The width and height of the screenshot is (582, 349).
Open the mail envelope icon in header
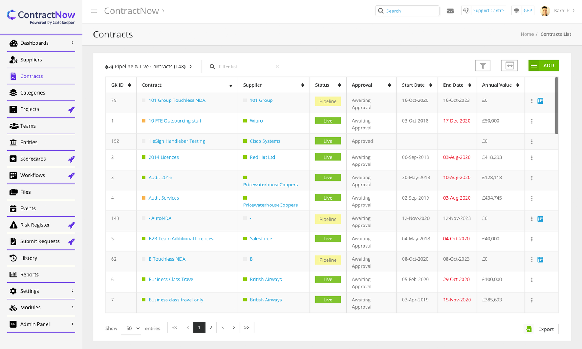[450, 11]
